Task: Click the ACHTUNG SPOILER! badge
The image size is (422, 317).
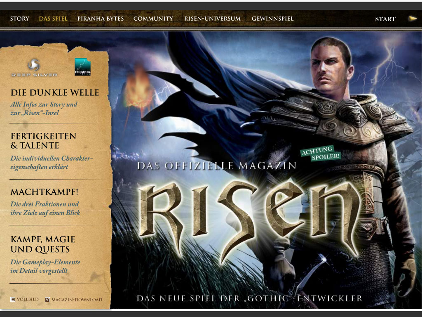Action: (x=321, y=153)
